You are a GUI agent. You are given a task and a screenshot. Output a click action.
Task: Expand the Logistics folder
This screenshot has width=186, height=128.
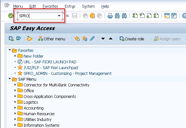(15, 102)
